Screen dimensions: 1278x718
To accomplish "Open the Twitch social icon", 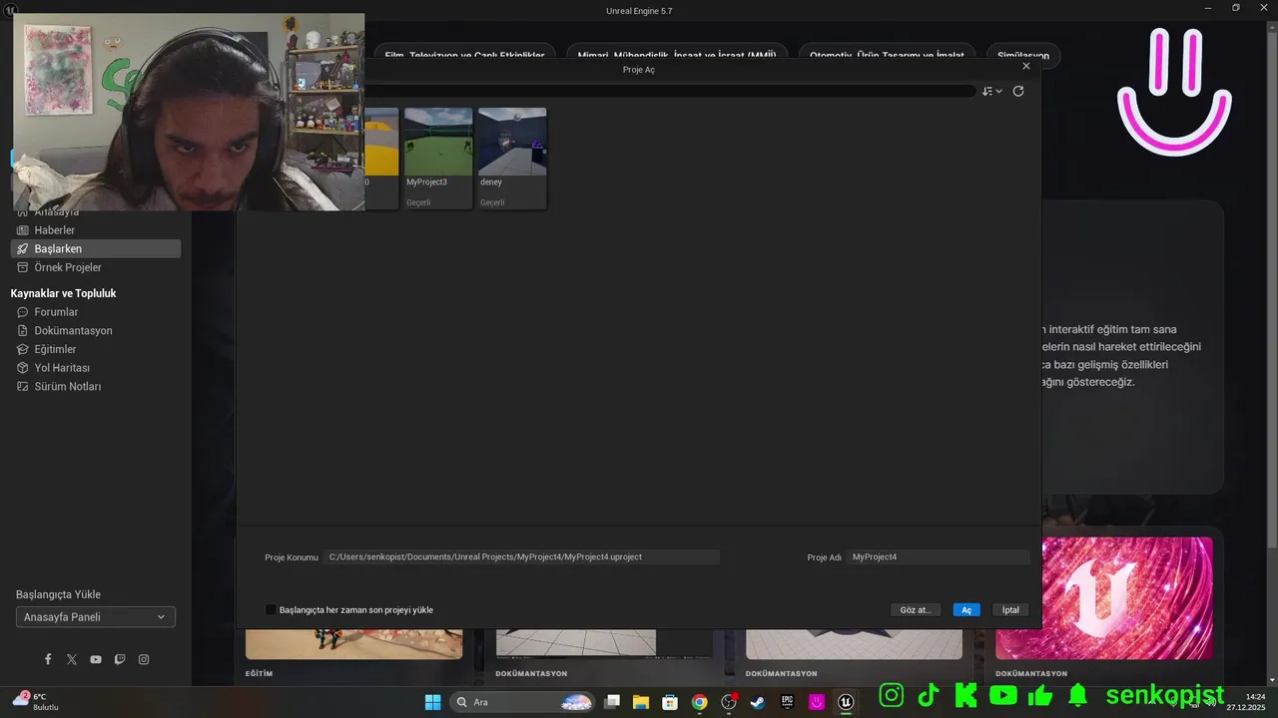I will (120, 659).
